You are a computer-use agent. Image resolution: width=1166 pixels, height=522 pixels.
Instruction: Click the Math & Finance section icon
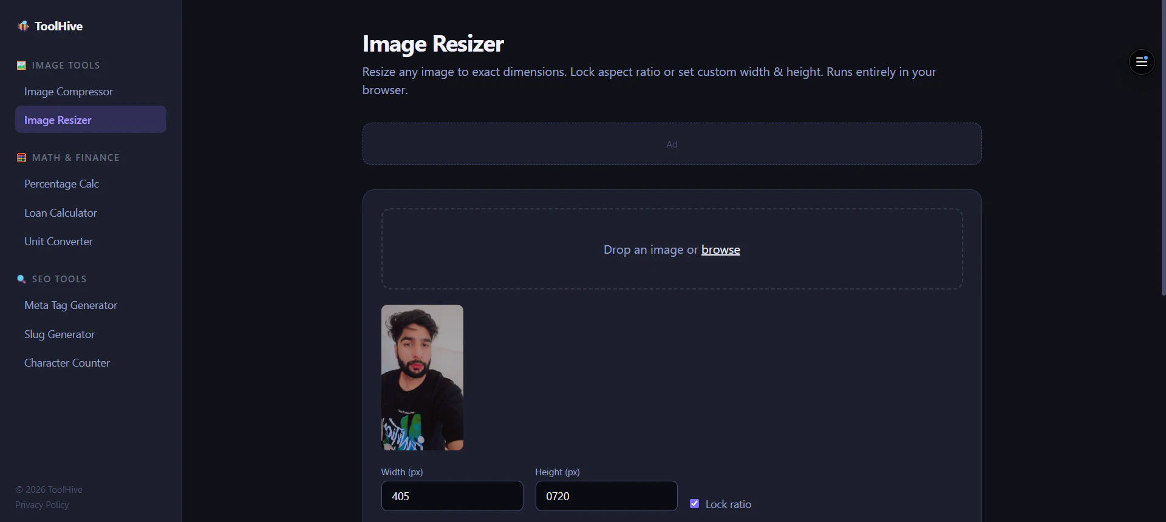[x=21, y=158]
